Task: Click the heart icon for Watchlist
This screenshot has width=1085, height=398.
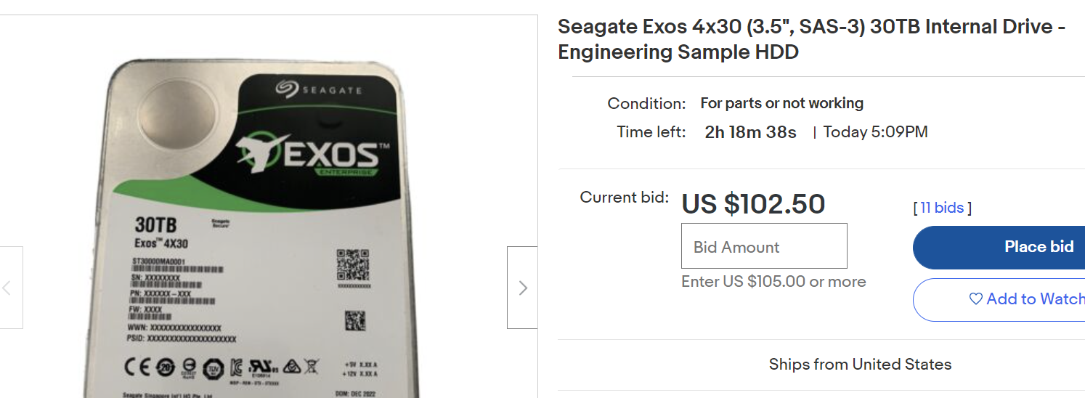Action: click(x=976, y=298)
